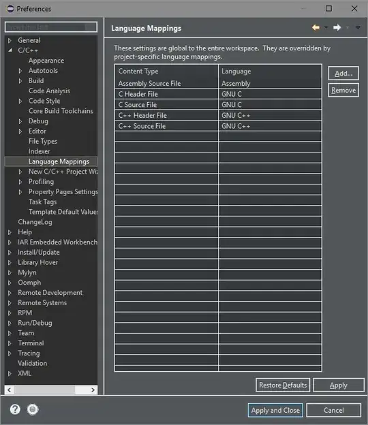This screenshot has width=368, height=425.
Task: Expand the Profiling node
Action: pyautogui.click(x=20, y=182)
